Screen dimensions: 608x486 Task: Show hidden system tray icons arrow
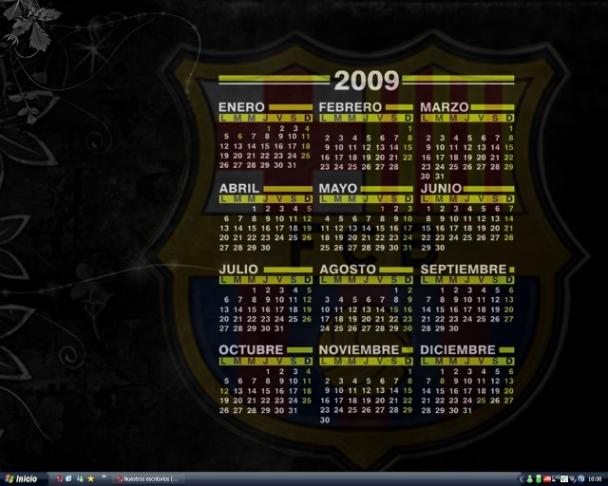pyautogui.click(x=522, y=479)
